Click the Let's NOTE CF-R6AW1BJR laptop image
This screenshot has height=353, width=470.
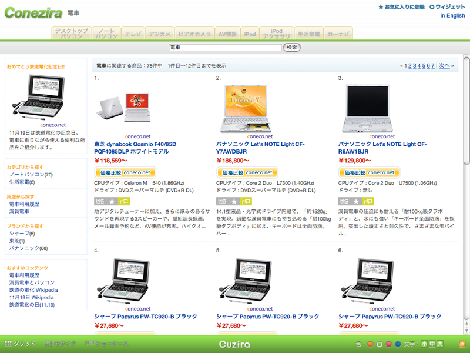[367, 109]
